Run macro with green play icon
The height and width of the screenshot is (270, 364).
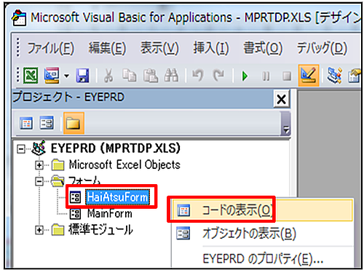click(x=245, y=76)
